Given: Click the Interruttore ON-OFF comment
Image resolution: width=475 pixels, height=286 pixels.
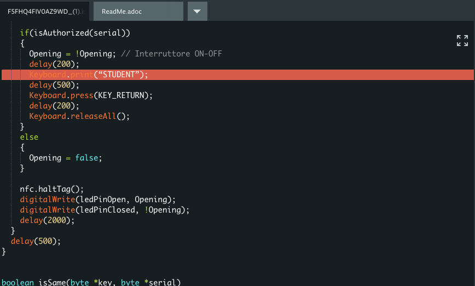Looking at the screenshot, I should (178, 54).
